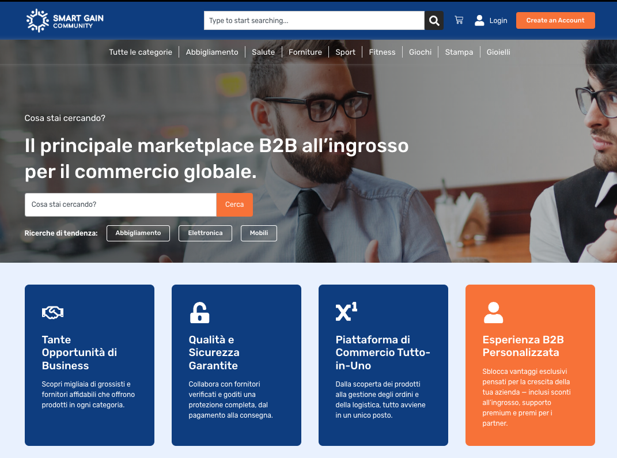Click the X1 icon on platform card

(346, 312)
